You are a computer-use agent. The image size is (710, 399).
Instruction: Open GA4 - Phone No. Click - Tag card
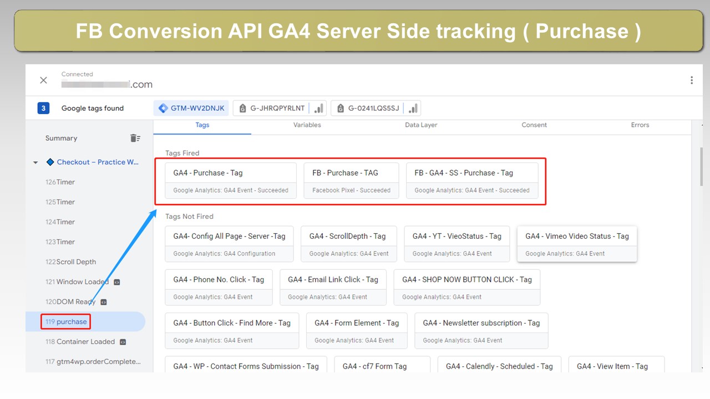pyautogui.click(x=219, y=287)
